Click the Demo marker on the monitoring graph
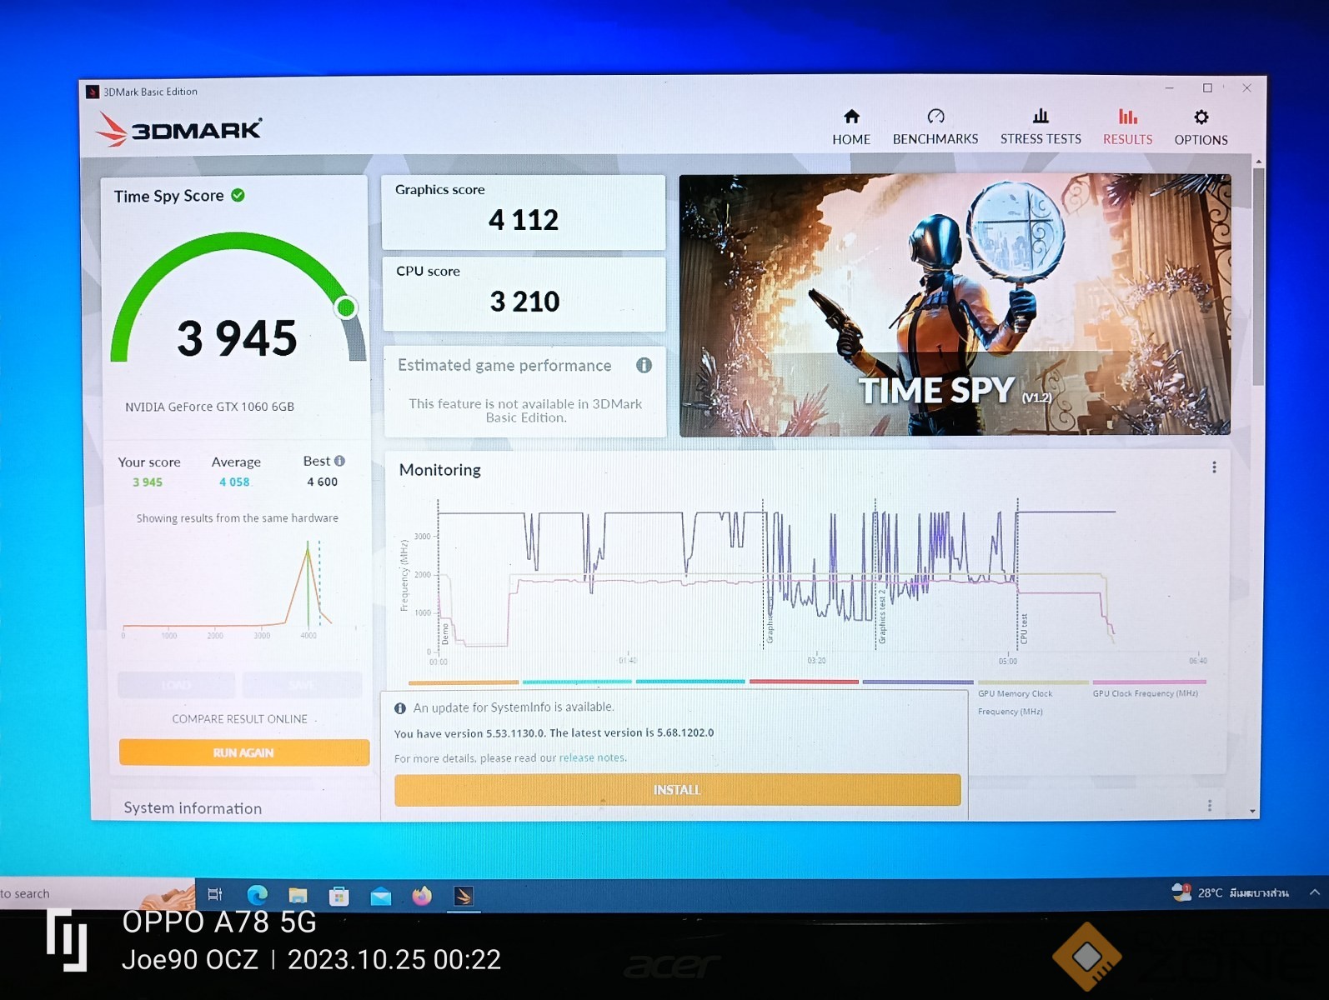 tap(445, 633)
